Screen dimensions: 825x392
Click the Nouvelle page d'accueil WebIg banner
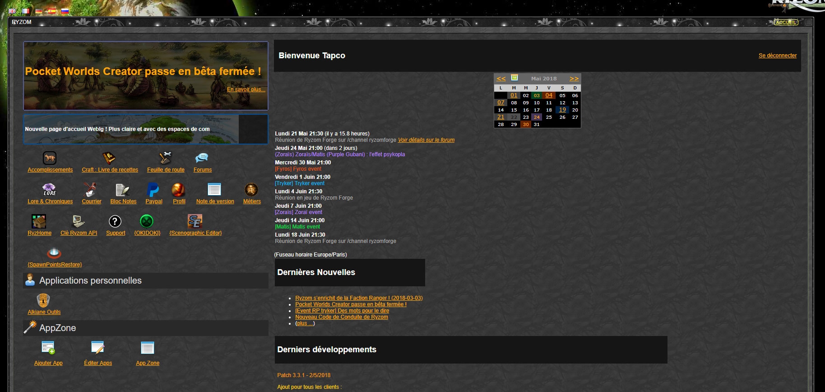point(145,129)
